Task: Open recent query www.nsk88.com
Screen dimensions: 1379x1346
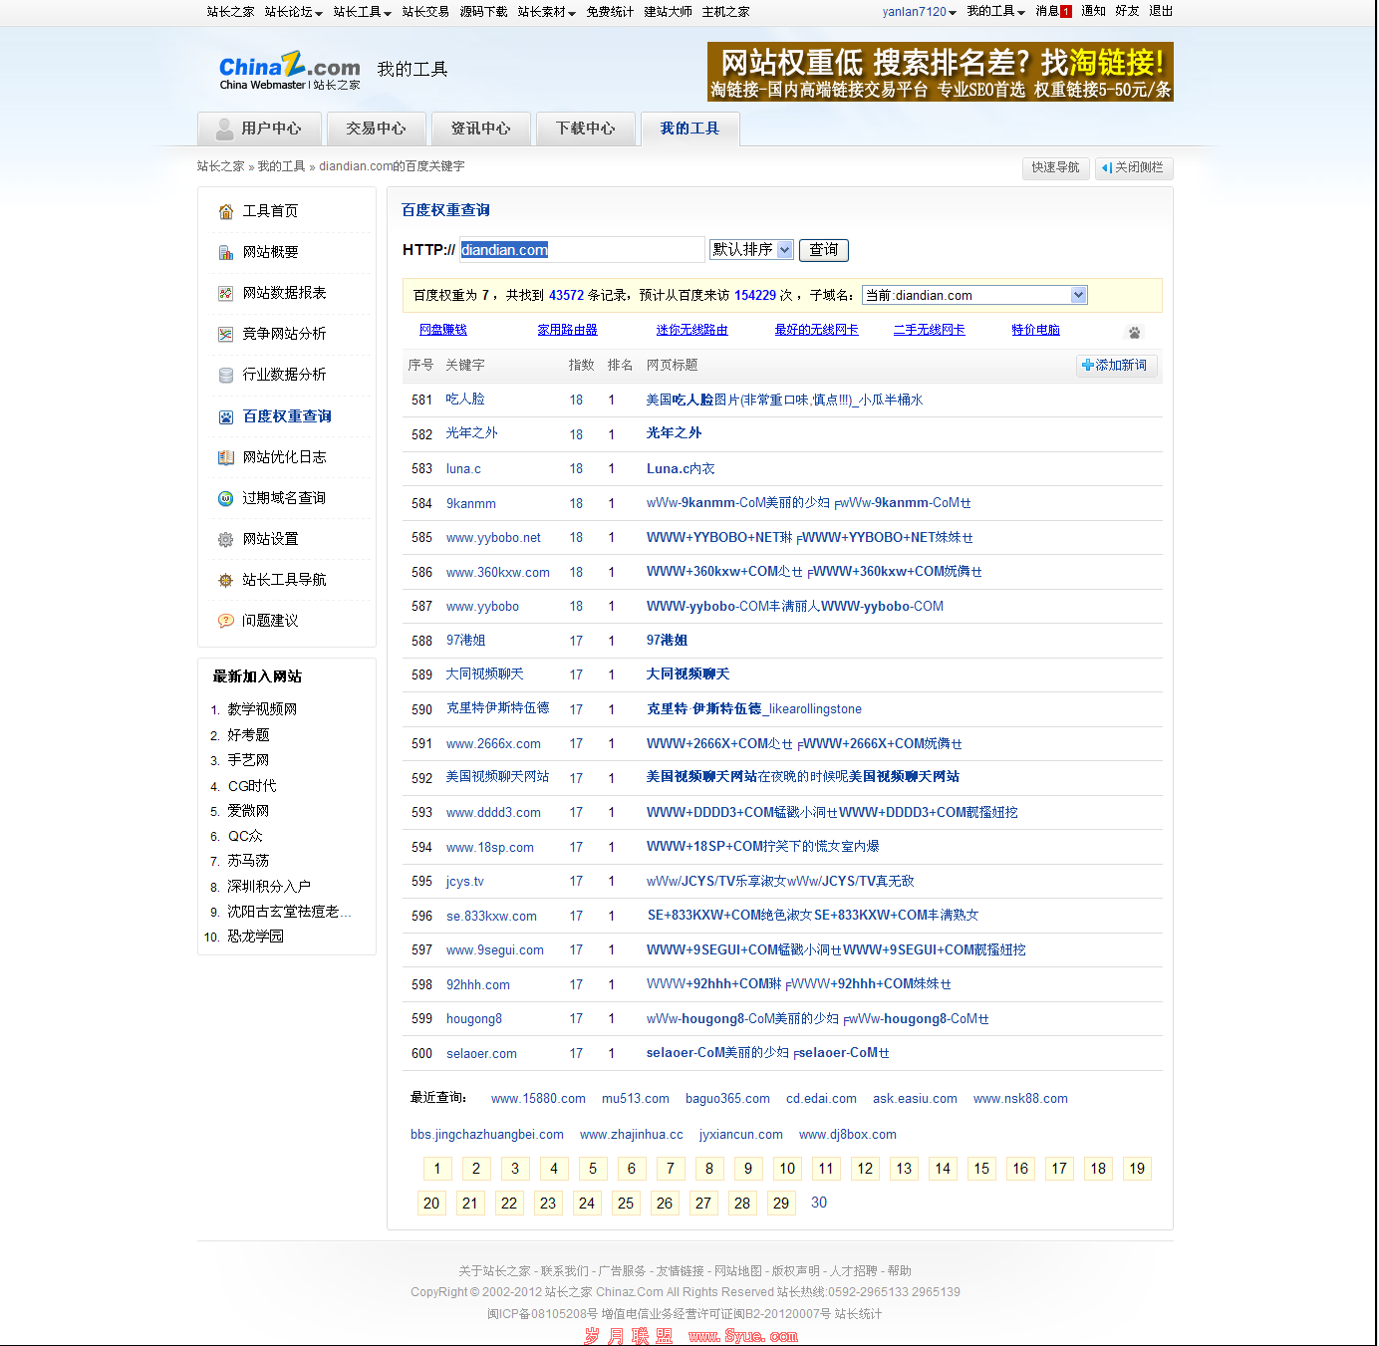Action: pyautogui.click(x=1020, y=1099)
